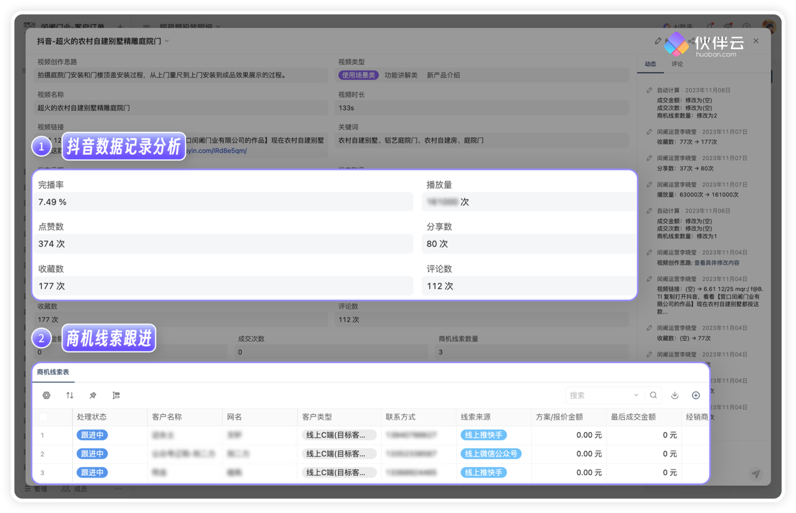Click the 成交次数 field showing 0
This screenshot has height=513, width=796.
click(331, 352)
